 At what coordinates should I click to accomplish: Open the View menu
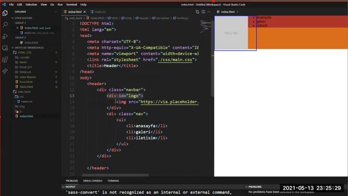click(x=43, y=4)
